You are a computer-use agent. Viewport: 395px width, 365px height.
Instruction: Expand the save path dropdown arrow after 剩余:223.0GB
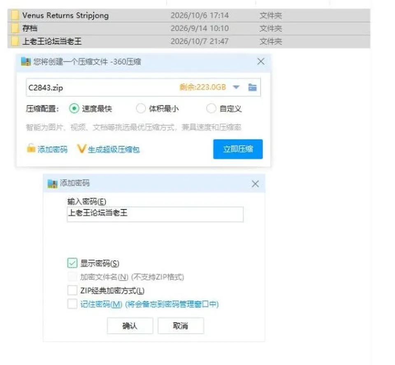[x=236, y=87]
